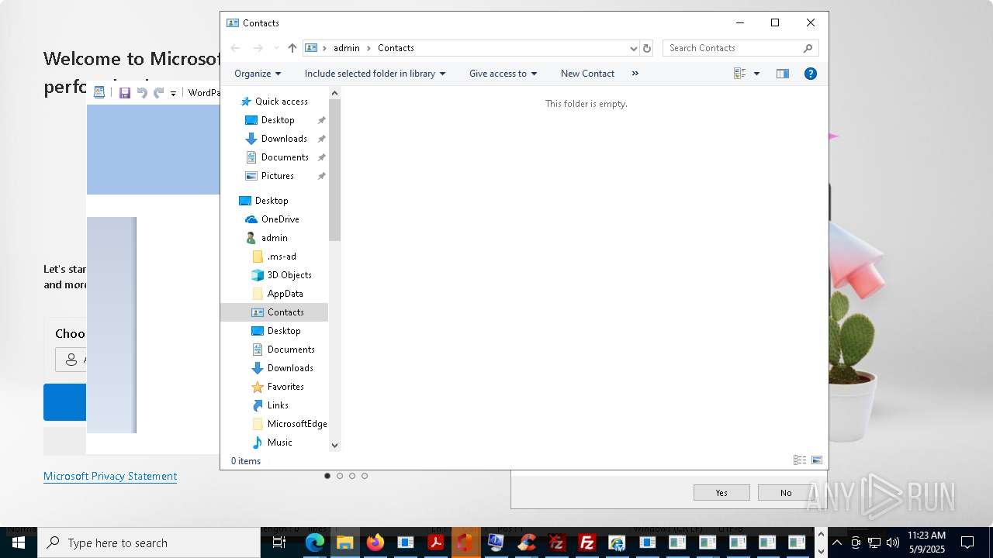Open the Organize menu

click(x=258, y=74)
